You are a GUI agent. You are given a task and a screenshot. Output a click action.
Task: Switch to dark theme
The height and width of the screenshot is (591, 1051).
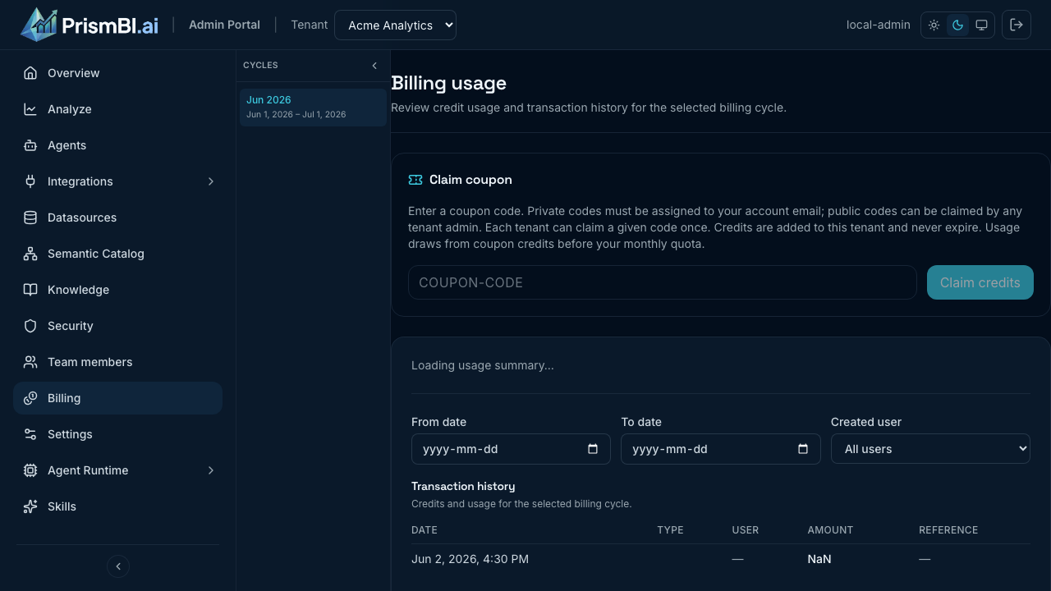(x=957, y=25)
